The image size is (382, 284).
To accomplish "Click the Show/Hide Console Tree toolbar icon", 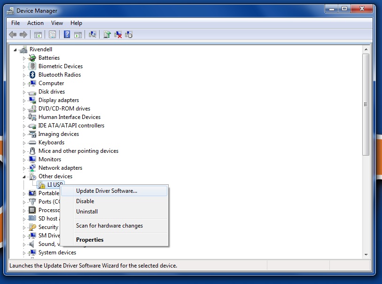I will point(38,34).
